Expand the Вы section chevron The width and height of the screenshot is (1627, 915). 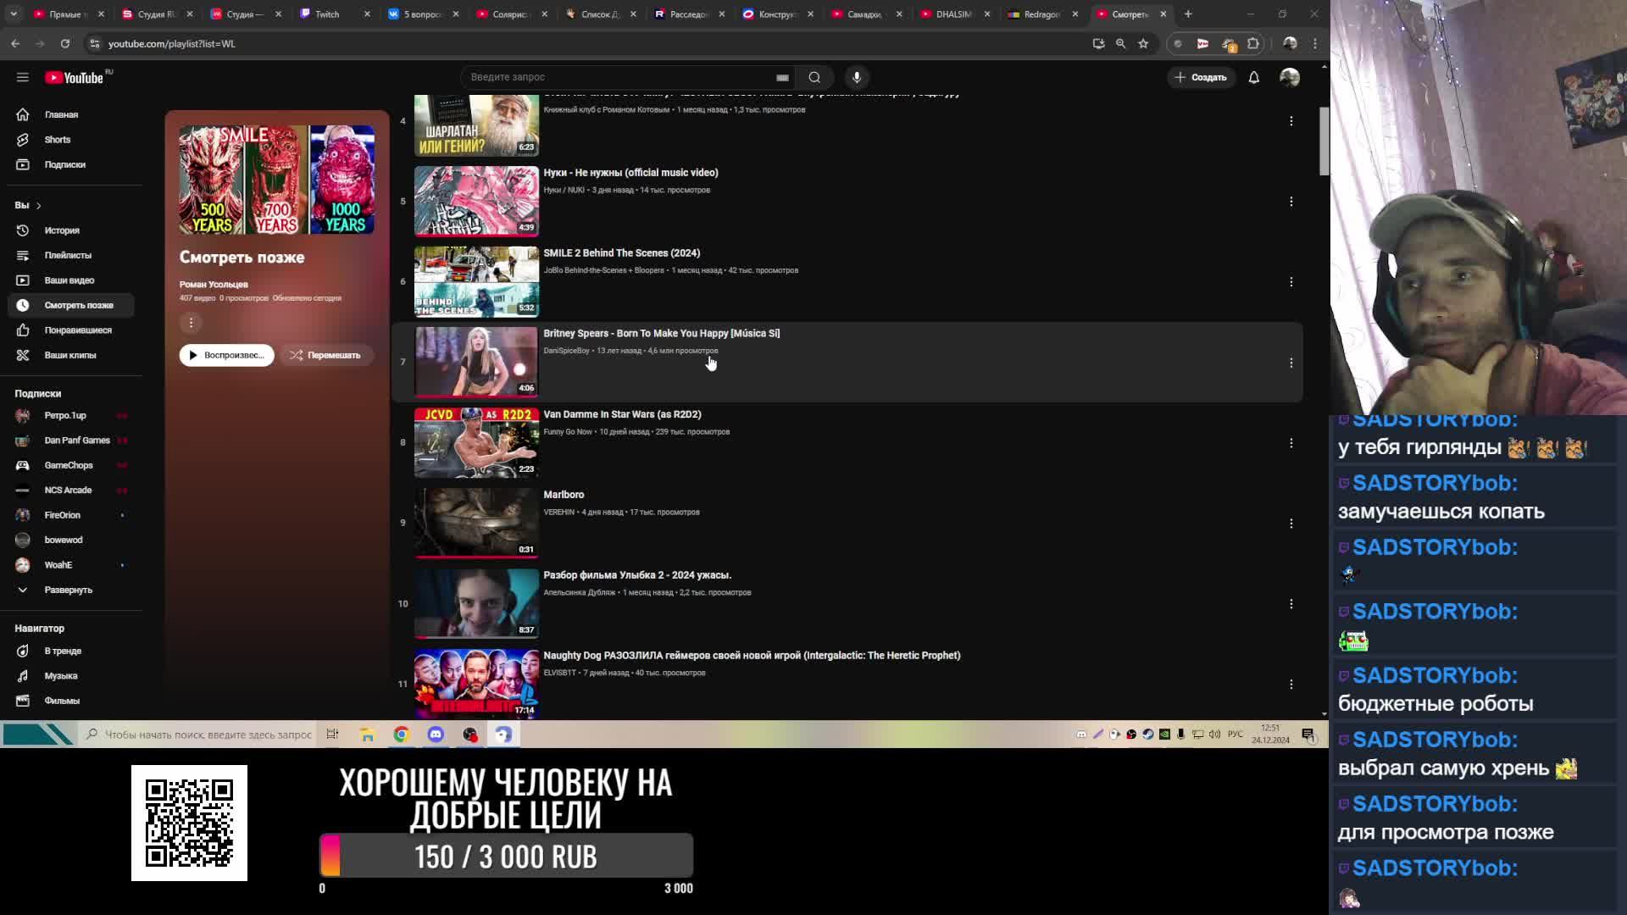[x=38, y=206]
